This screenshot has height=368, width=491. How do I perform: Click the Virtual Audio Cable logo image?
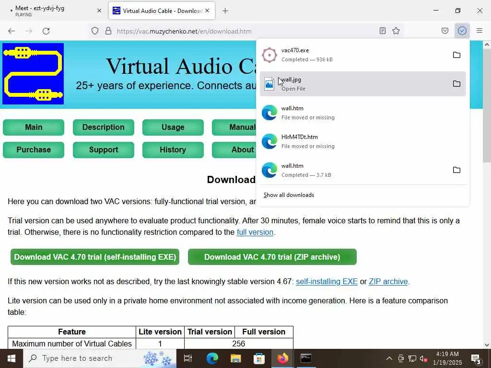point(33,74)
